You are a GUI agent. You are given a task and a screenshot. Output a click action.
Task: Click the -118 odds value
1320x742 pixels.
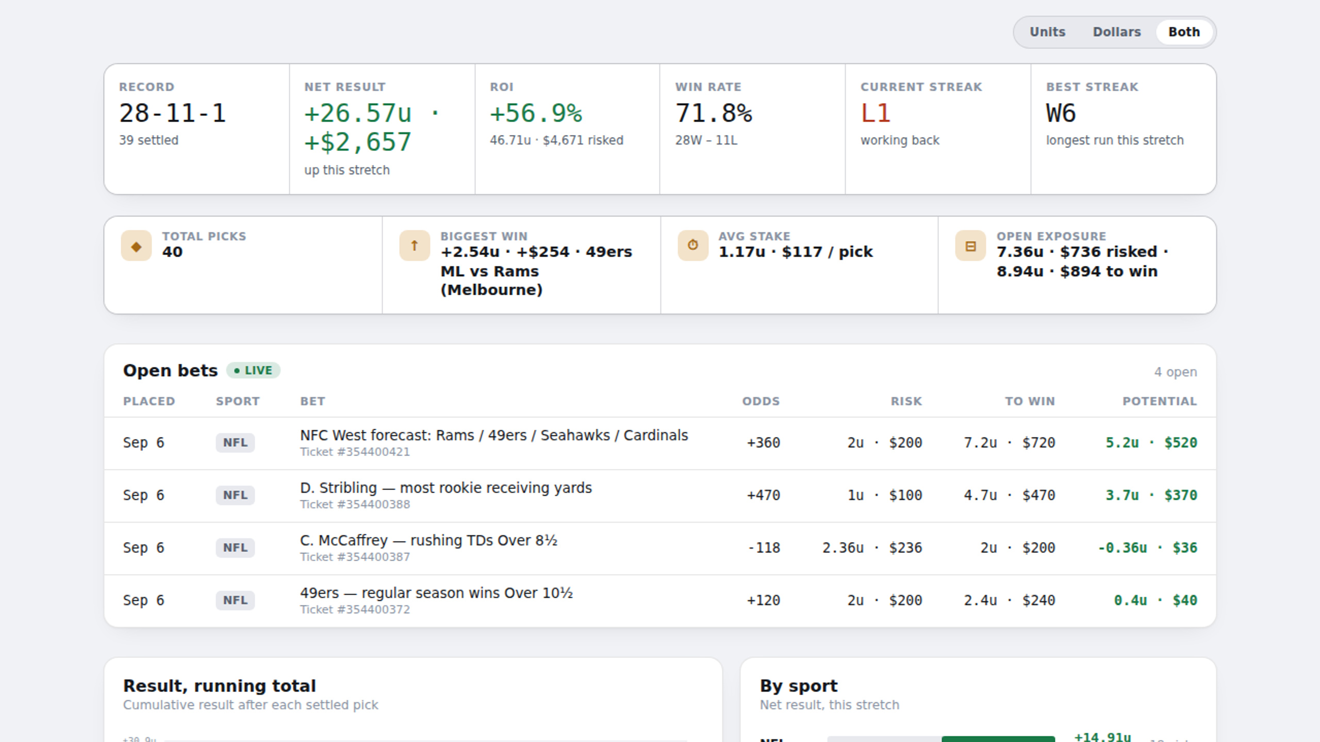tap(764, 548)
